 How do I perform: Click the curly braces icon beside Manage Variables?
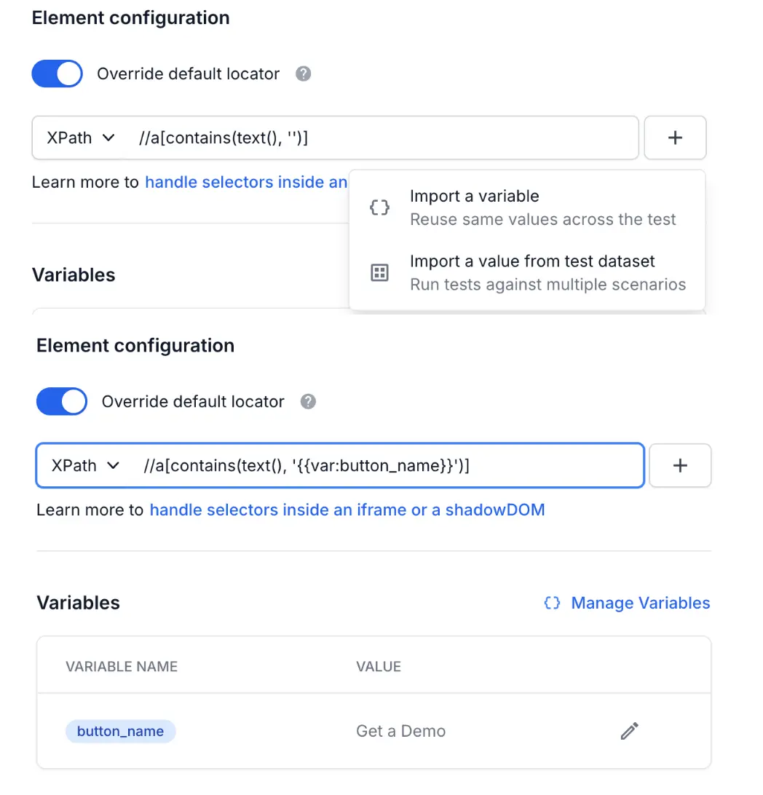point(553,603)
